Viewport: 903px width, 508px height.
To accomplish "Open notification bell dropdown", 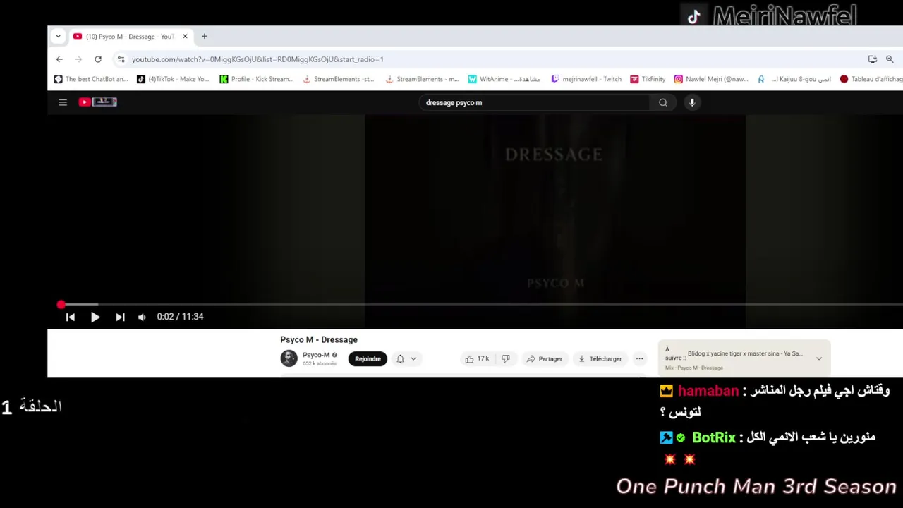I will click(406, 358).
